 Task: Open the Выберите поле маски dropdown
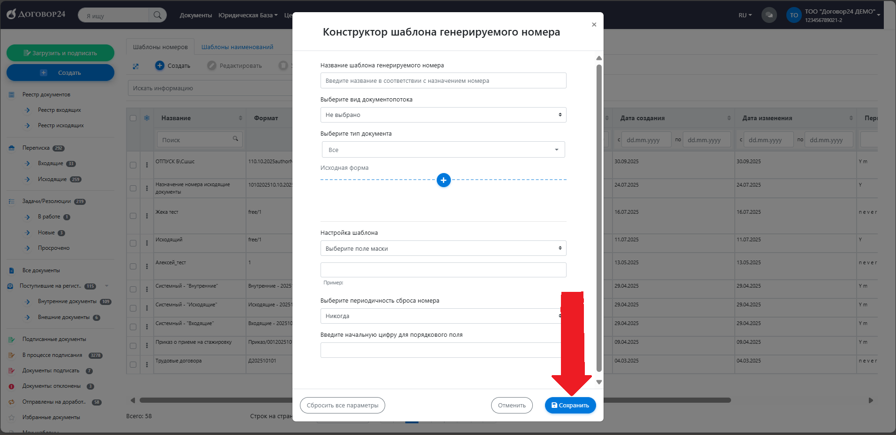443,248
